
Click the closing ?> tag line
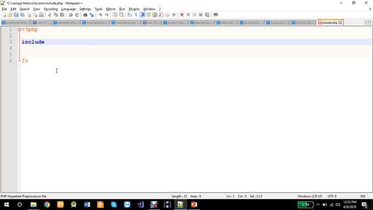pos(24,61)
